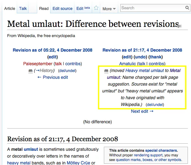The image size is (191, 165).
Task: Click the watchlist star icon
Action: (x=96, y=8)
